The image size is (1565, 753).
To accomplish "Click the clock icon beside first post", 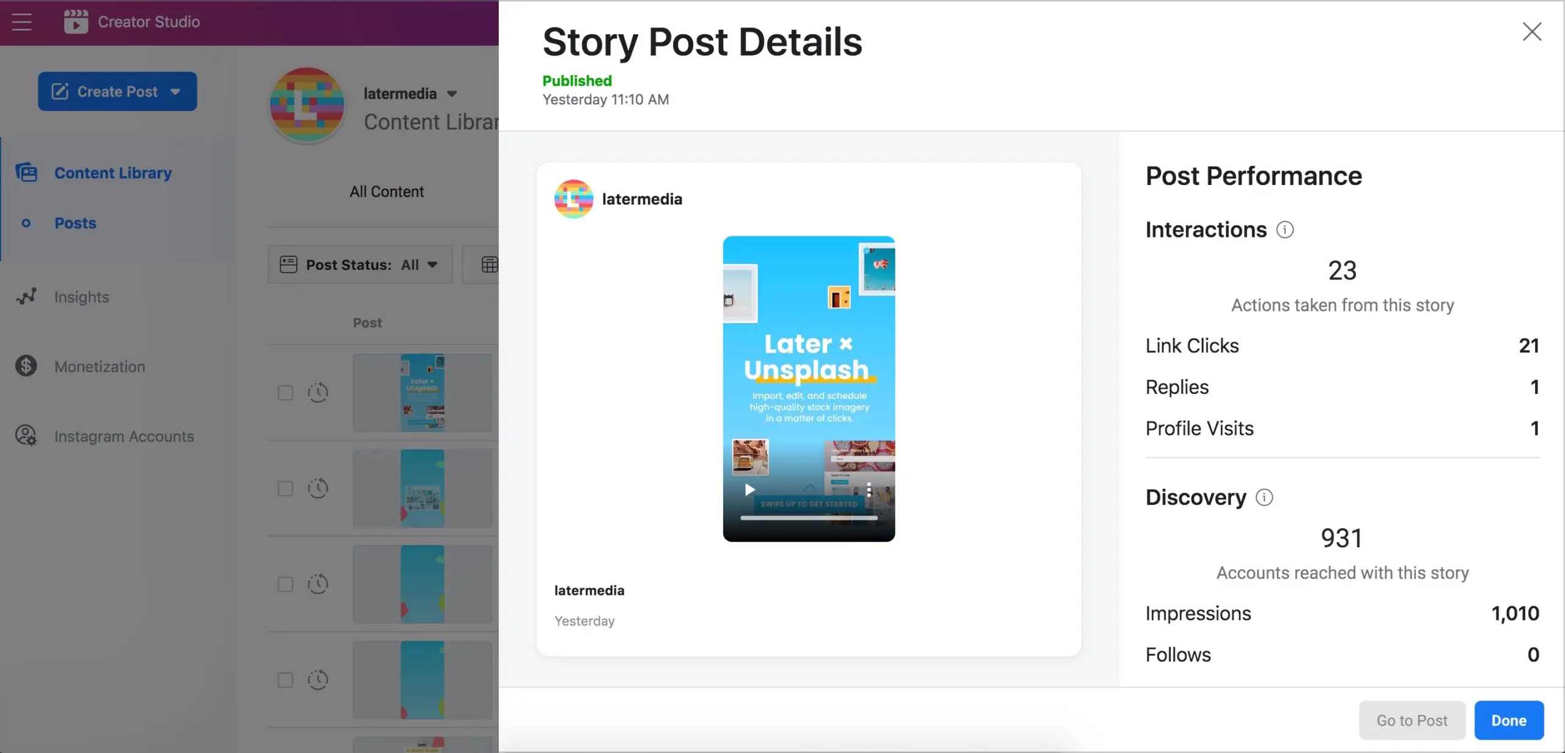I will 318,393.
